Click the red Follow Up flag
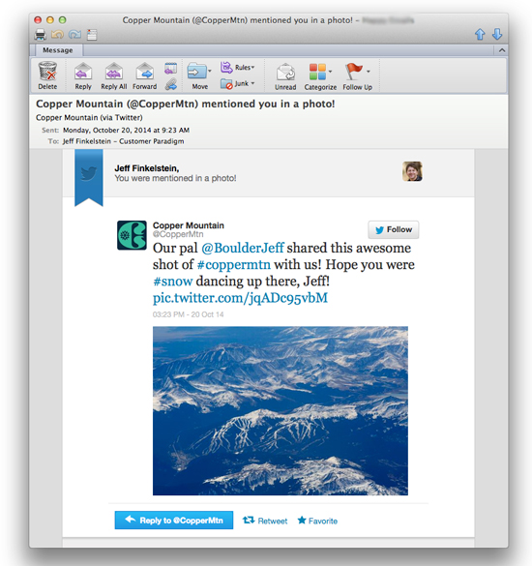 (x=354, y=71)
